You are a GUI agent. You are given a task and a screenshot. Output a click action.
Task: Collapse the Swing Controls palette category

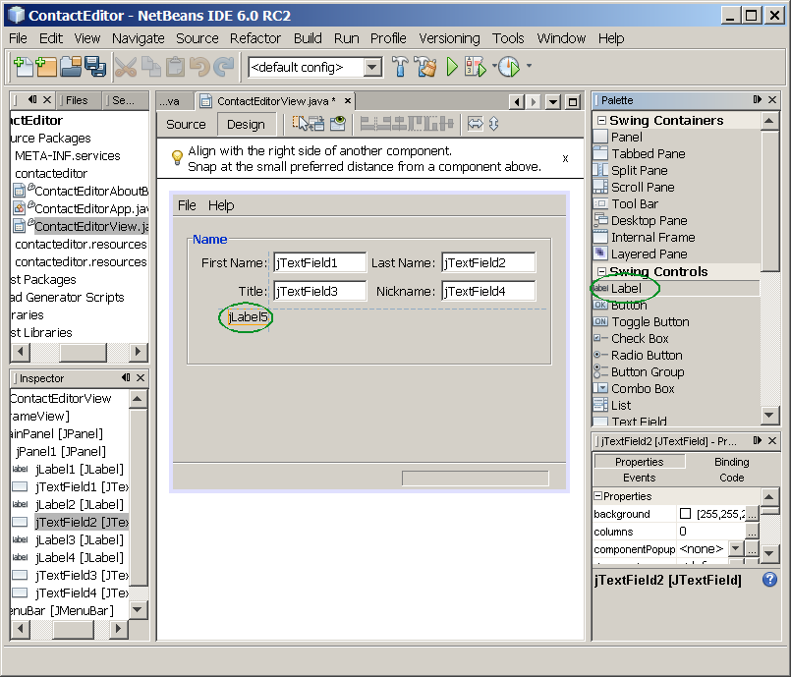click(x=601, y=271)
